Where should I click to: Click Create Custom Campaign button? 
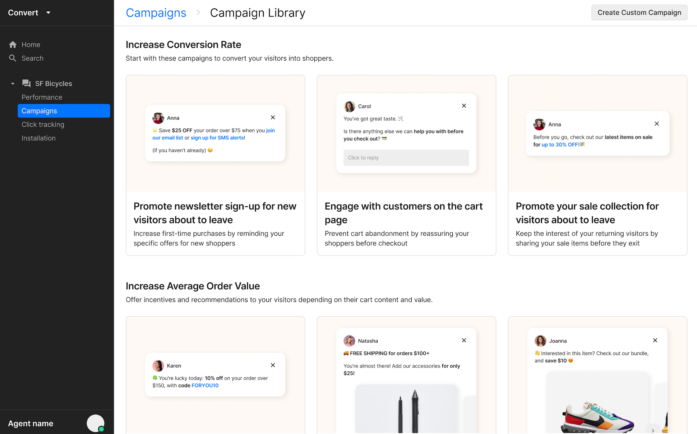pos(639,13)
